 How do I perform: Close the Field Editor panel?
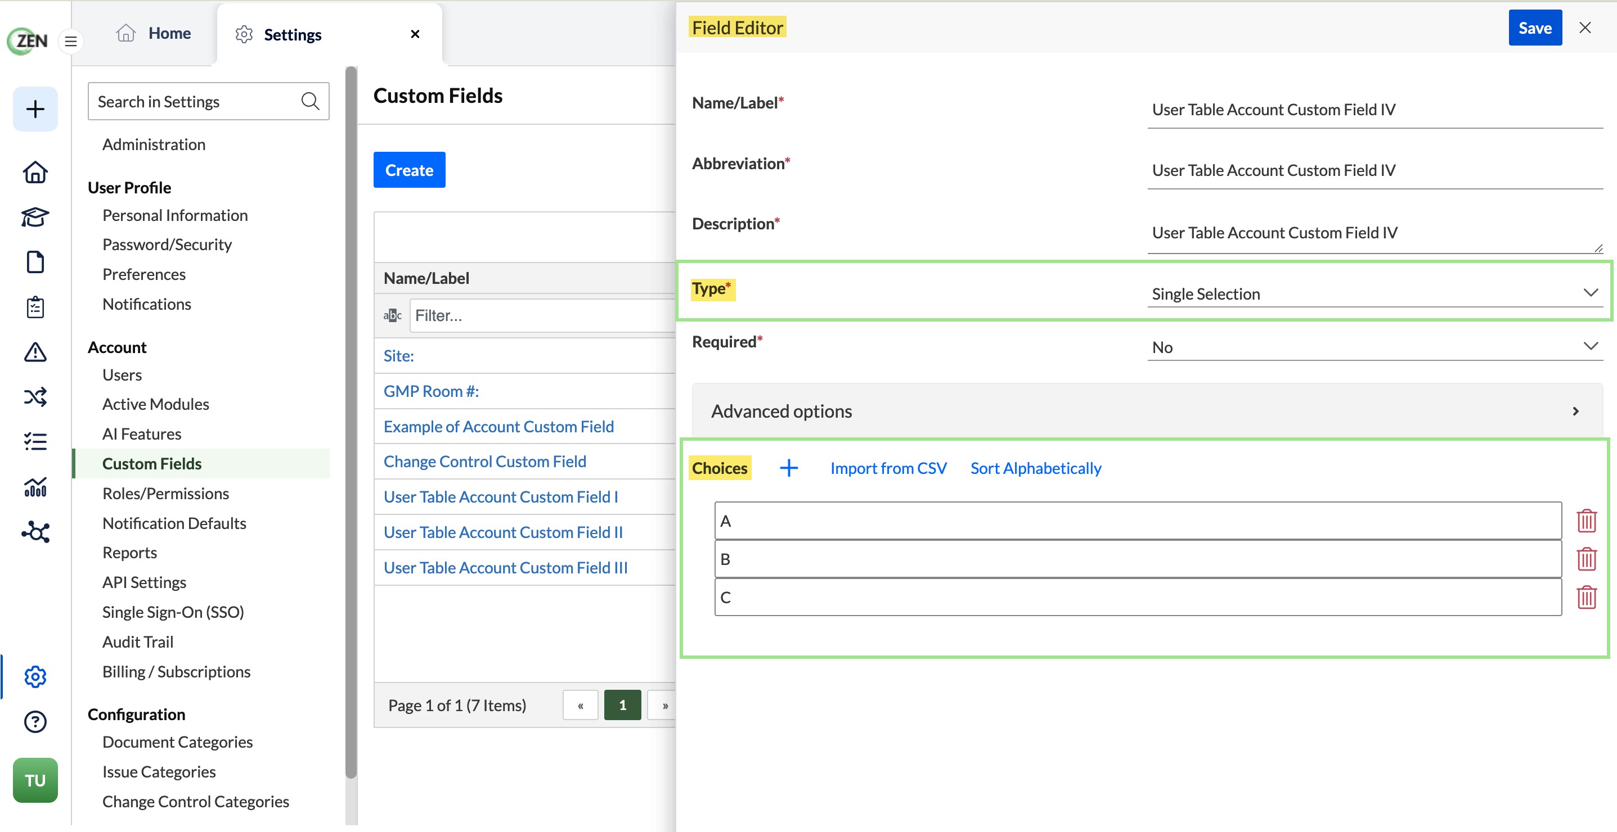point(1585,28)
